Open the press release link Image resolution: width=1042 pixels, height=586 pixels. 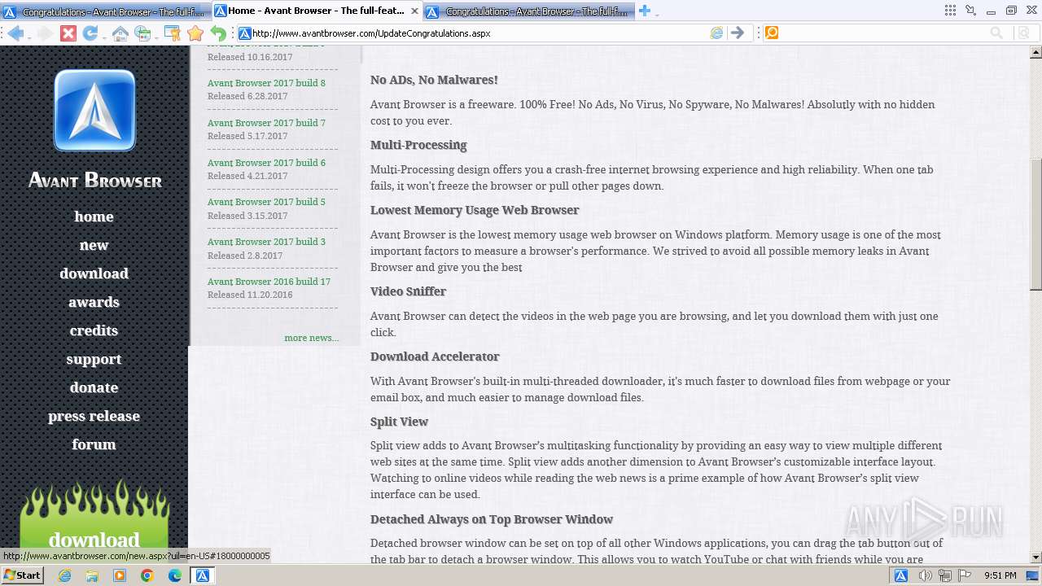pyautogui.click(x=94, y=416)
